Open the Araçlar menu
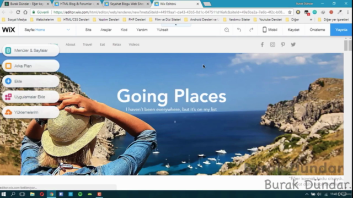The width and height of the screenshot is (353, 198). tap(106, 30)
